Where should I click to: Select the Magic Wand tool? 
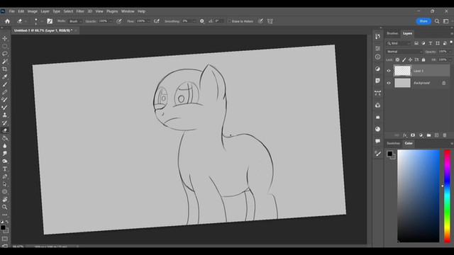(5, 62)
